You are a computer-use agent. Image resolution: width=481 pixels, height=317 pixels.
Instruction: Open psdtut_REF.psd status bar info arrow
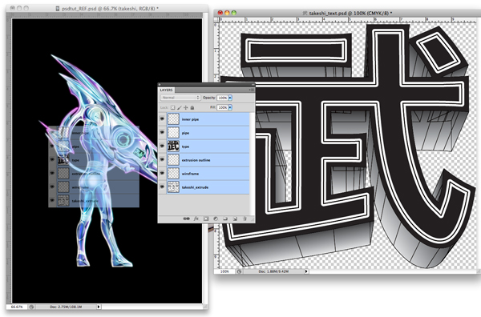[x=99, y=307]
